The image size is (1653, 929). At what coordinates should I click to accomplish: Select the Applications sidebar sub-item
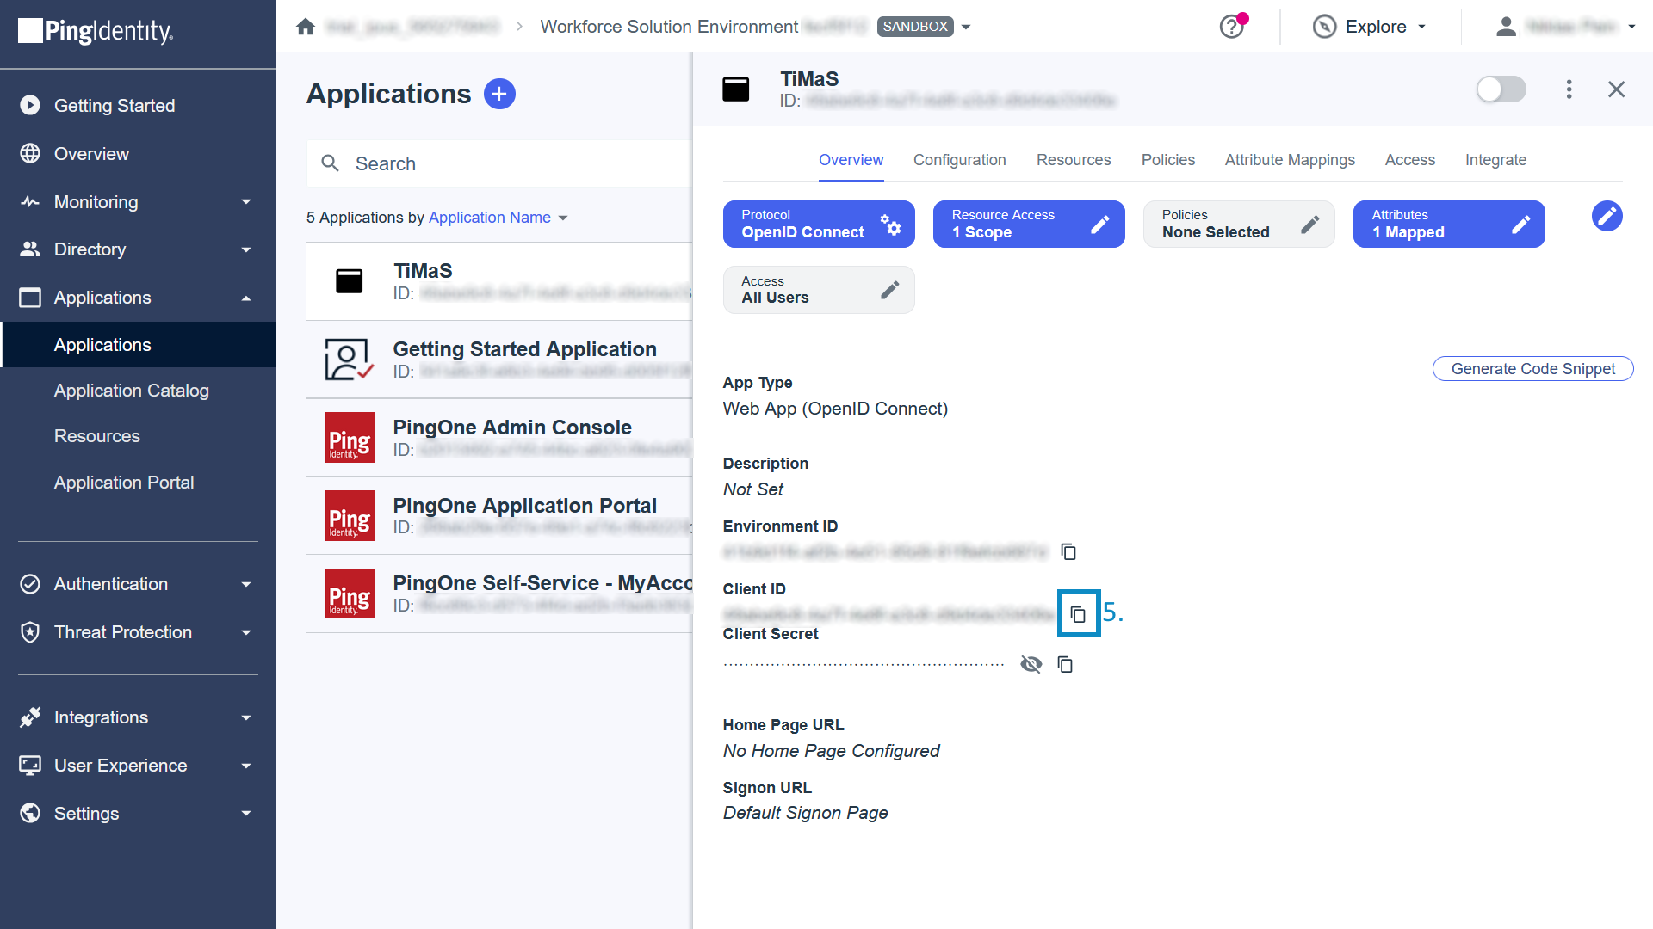coord(138,345)
